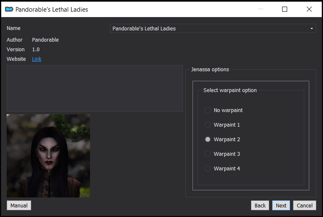Click the Jenassa preview image
Viewport: 323px width, 217px height.
click(x=48, y=156)
